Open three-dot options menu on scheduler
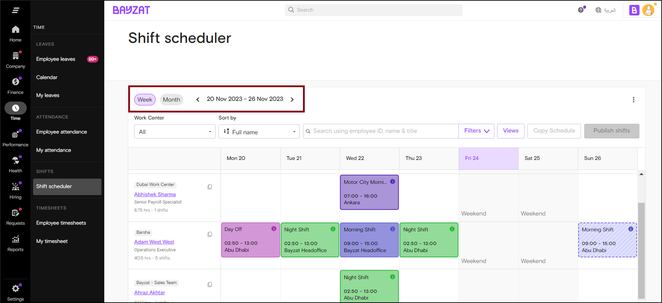The width and height of the screenshot is (662, 303). [x=633, y=100]
